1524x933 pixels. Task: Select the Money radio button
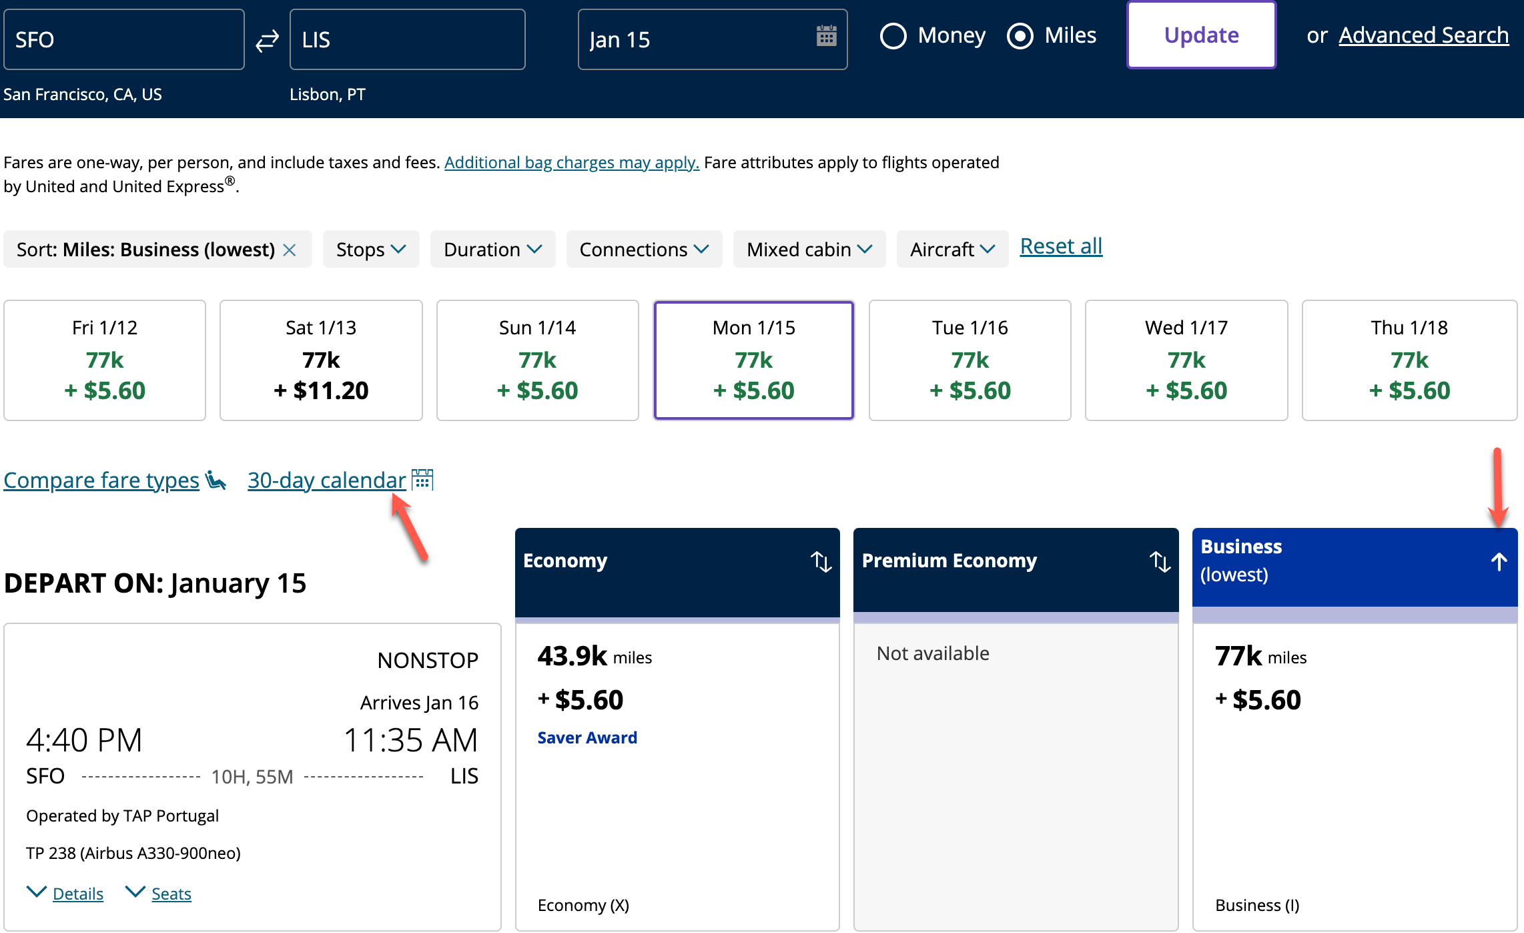(x=893, y=36)
